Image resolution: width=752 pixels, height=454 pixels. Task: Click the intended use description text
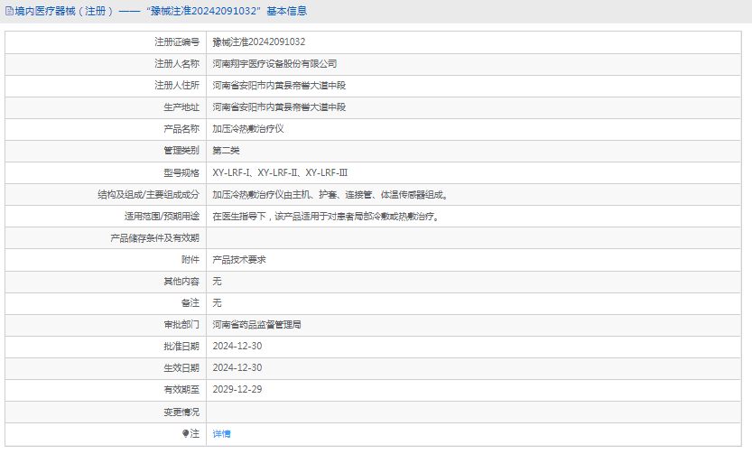coord(326,217)
